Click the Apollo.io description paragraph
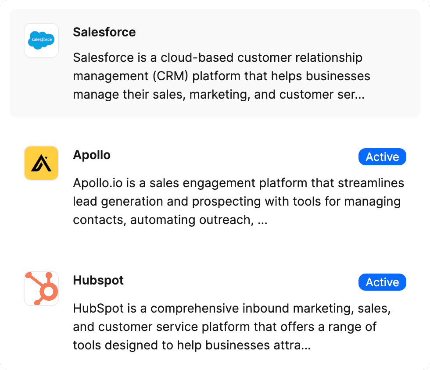 point(239,201)
